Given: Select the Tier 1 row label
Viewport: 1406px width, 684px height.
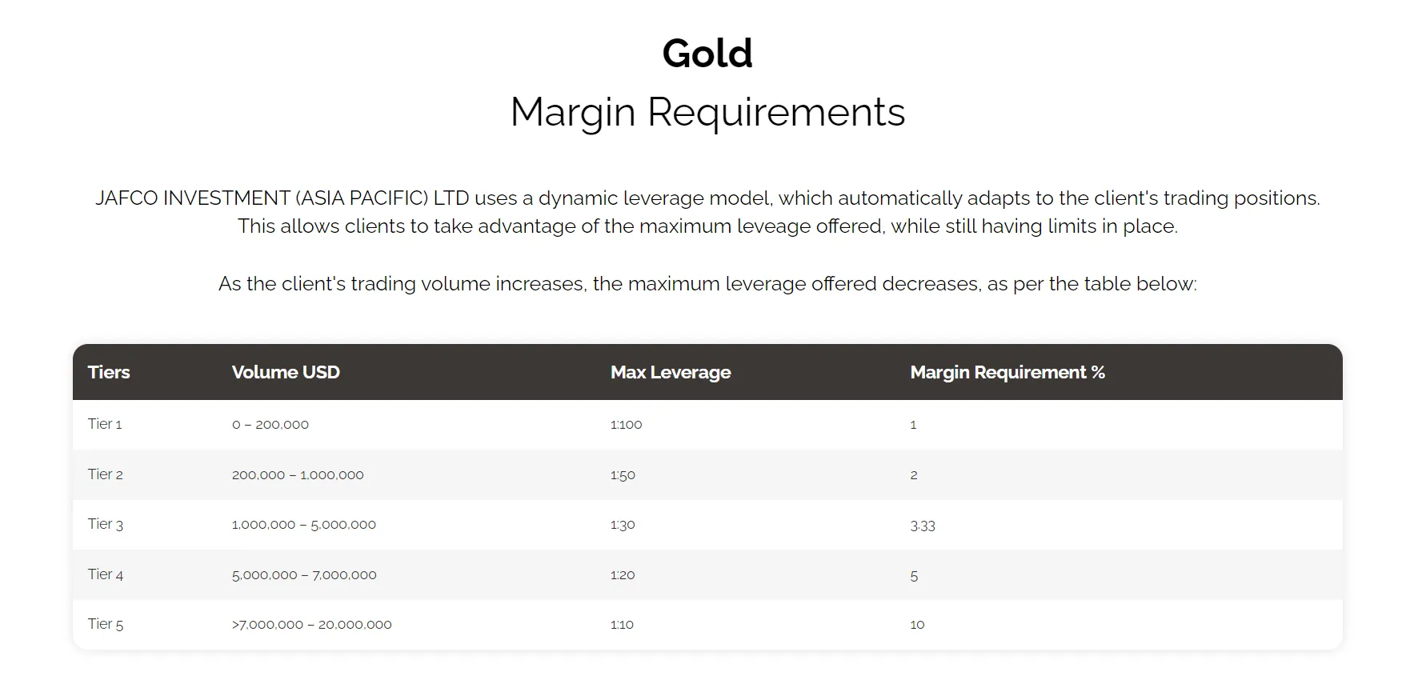Looking at the screenshot, I should 105,424.
